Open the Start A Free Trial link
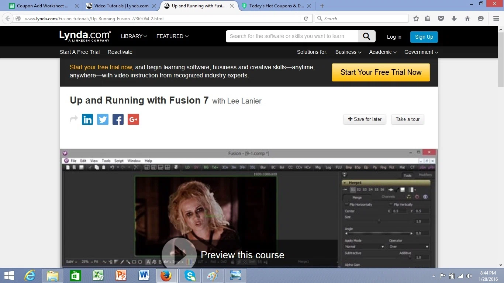Viewport: 504px width, 283px height. pyautogui.click(x=80, y=52)
